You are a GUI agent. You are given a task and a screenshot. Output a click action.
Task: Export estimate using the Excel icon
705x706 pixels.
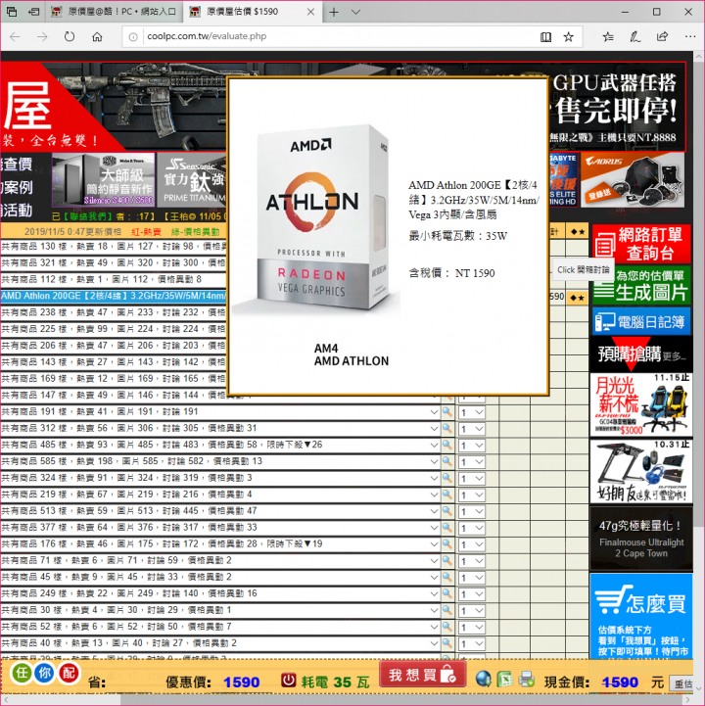[504, 679]
